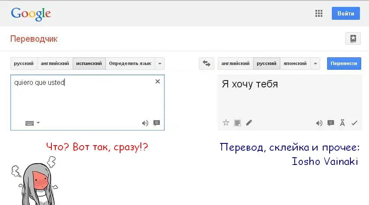
Task: Expand the target language dropdown arrow
Action: click(315, 64)
